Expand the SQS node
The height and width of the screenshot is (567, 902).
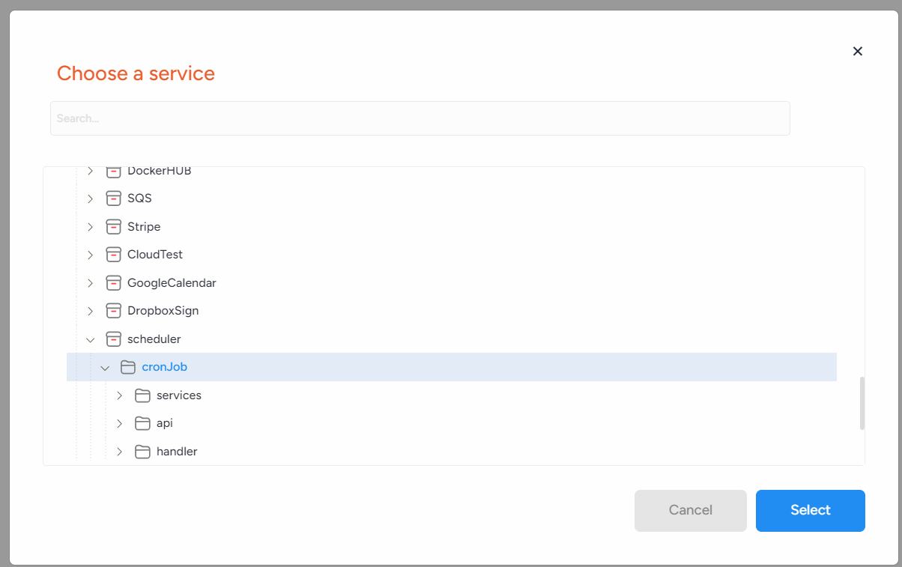pyautogui.click(x=91, y=198)
